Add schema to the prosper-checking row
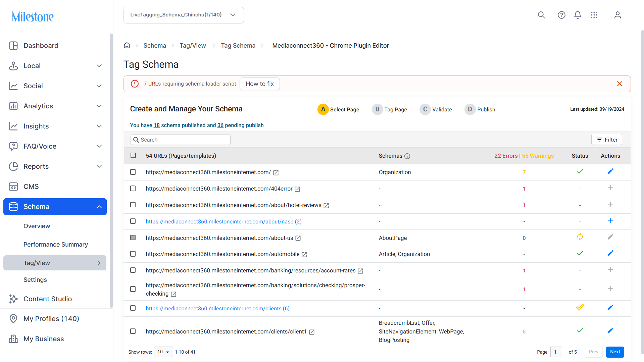 coord(610,289)
